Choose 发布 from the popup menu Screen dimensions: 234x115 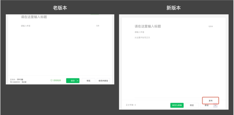point(211,100)
